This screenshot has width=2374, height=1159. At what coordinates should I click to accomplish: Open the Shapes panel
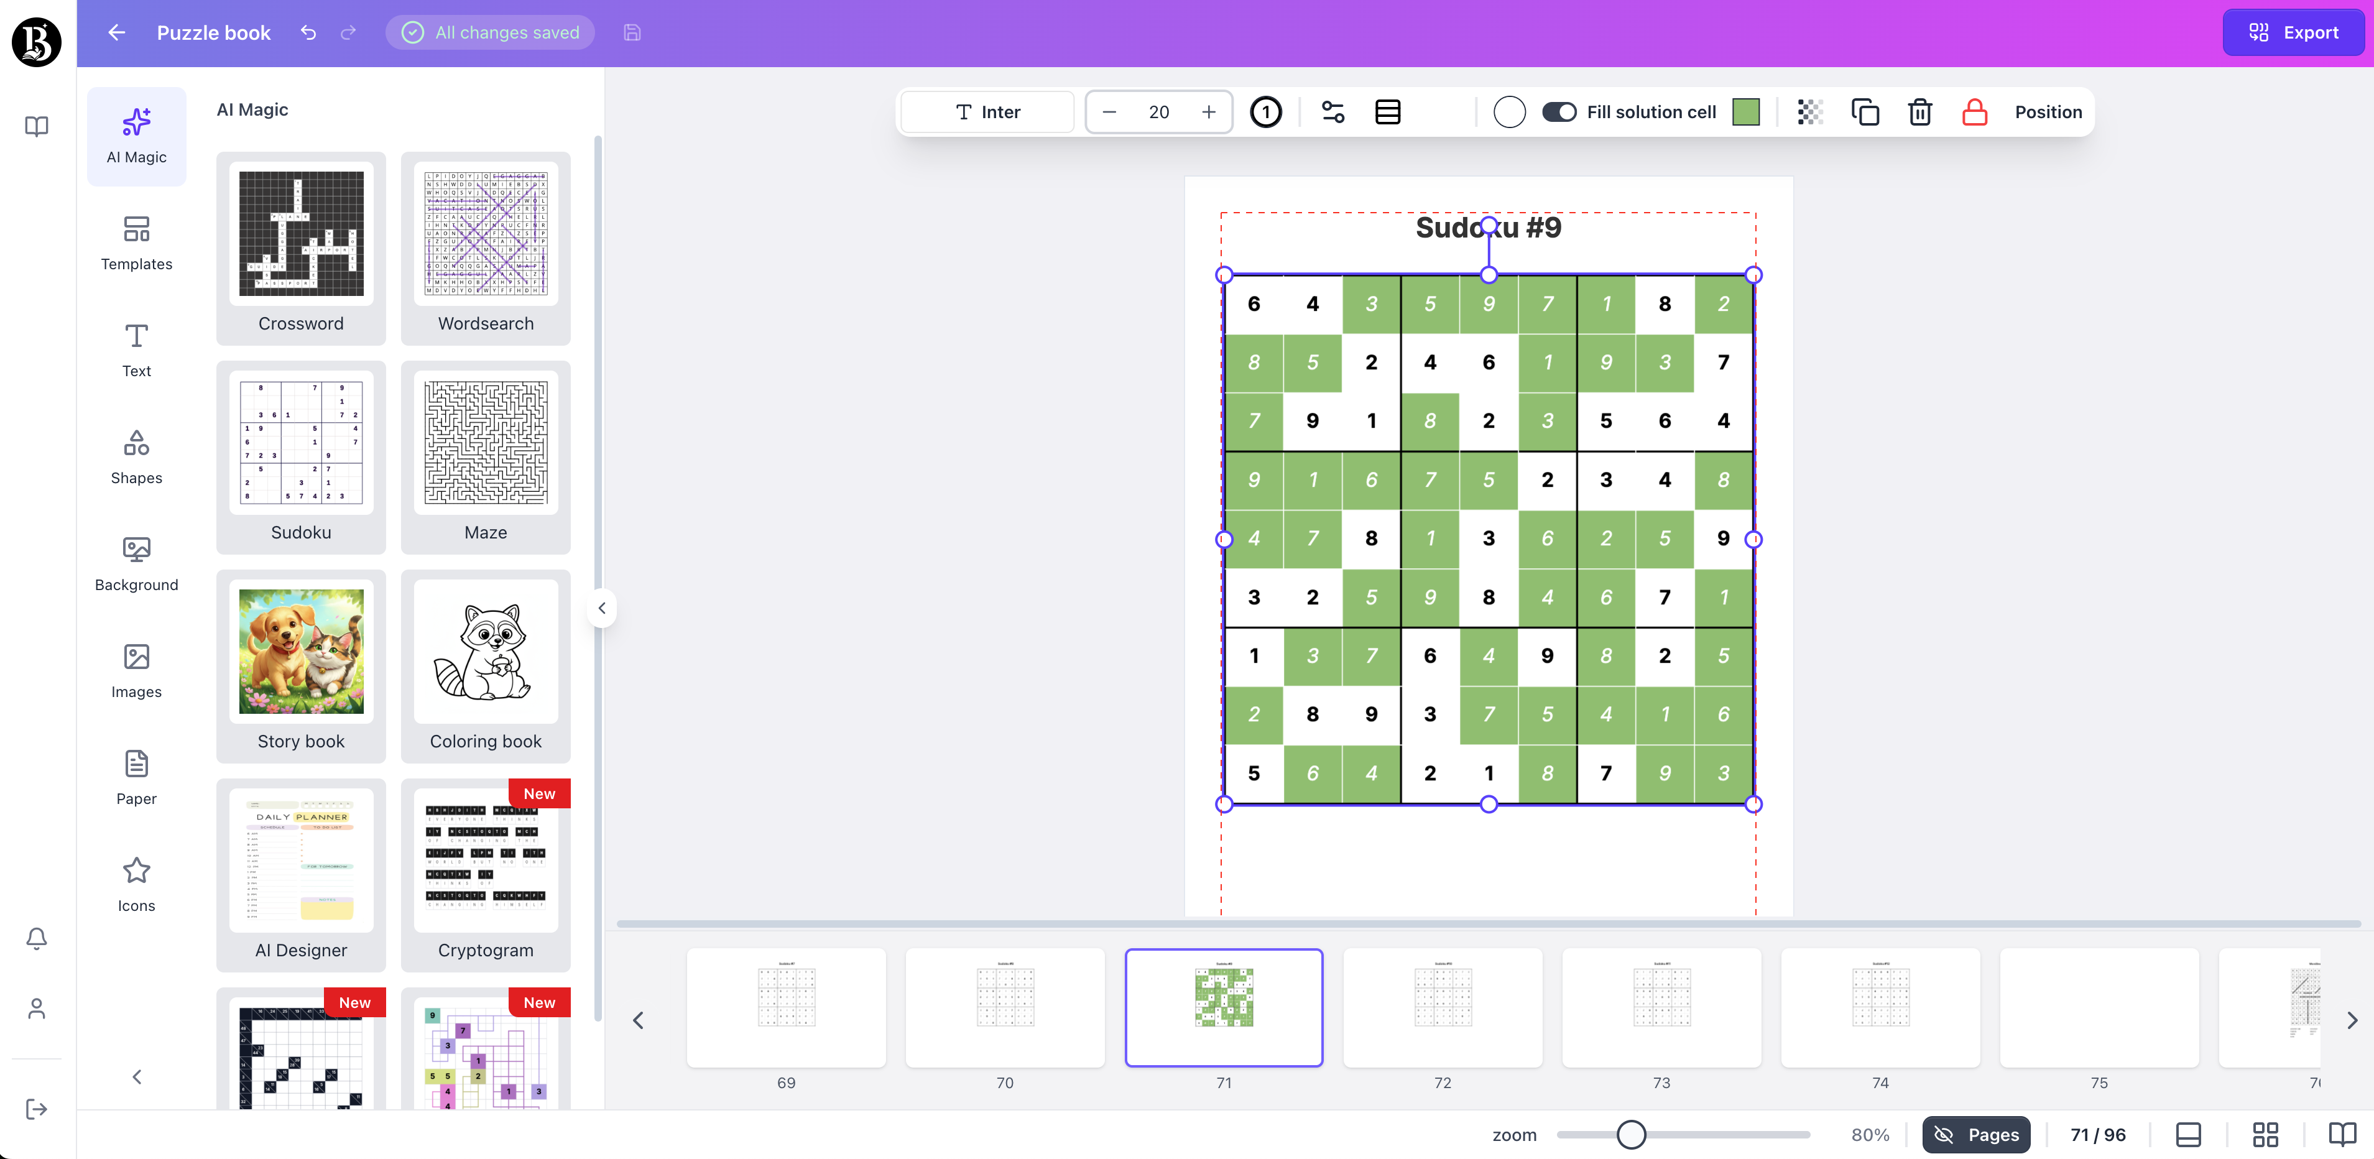coord(136,457)
